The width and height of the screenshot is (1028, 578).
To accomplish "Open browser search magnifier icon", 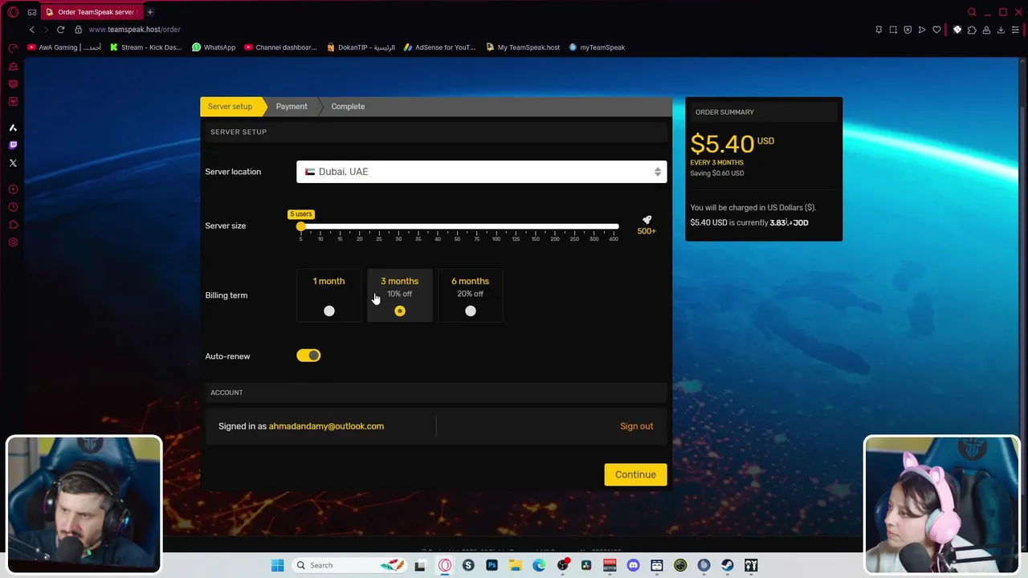I will tap(972, 12).
